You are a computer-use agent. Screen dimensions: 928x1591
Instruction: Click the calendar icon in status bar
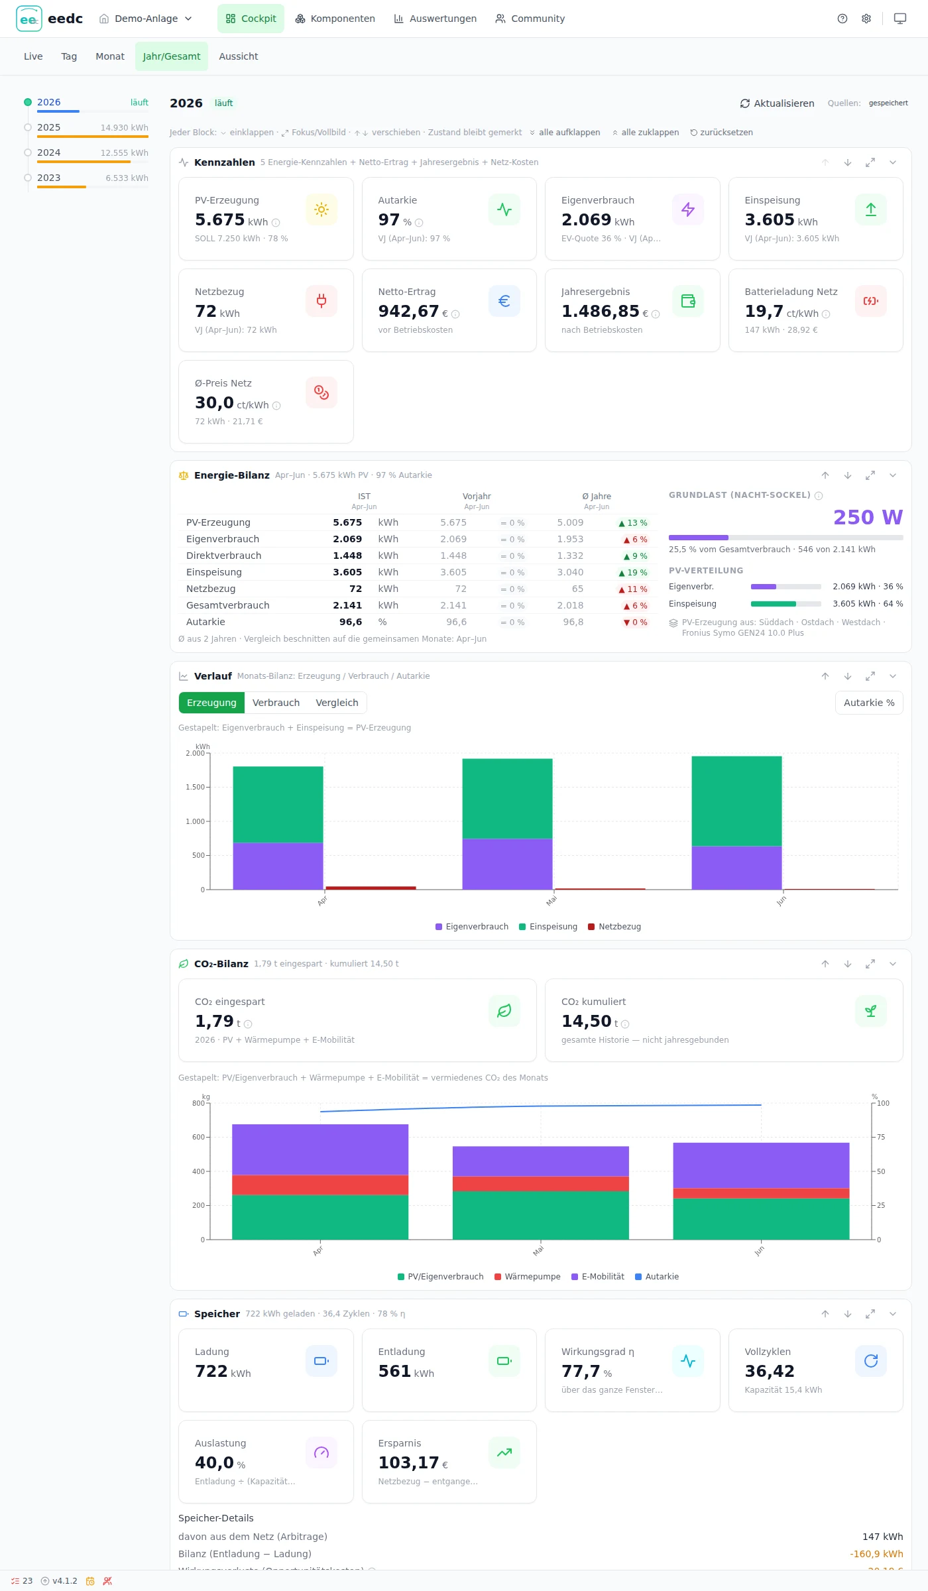(90, 1581)
